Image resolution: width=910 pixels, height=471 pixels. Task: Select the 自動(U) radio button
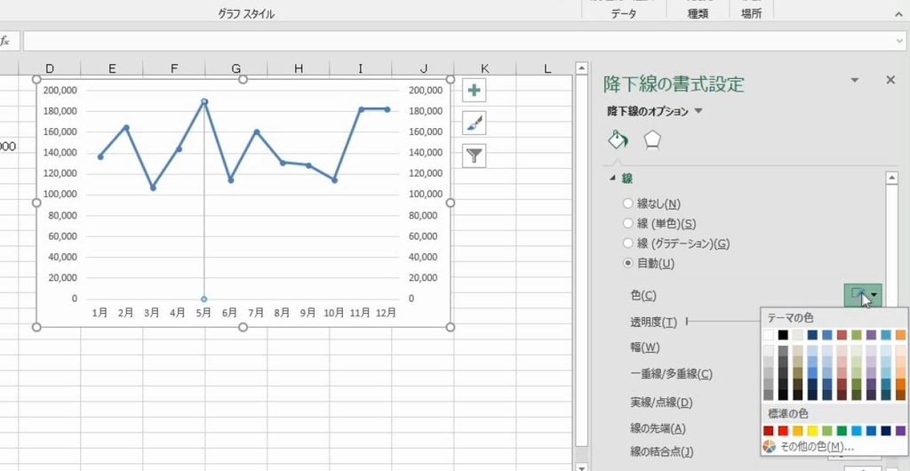[627, 263]
